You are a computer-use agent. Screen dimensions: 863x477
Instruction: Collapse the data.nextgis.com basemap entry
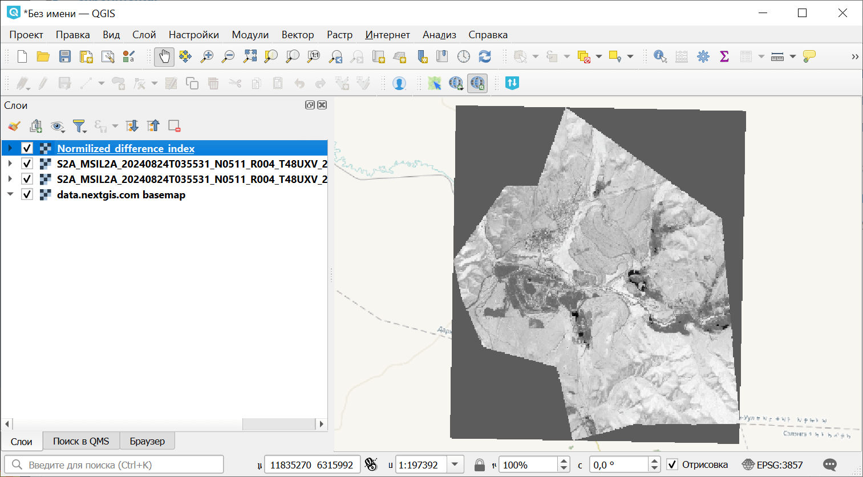(10, 194)
